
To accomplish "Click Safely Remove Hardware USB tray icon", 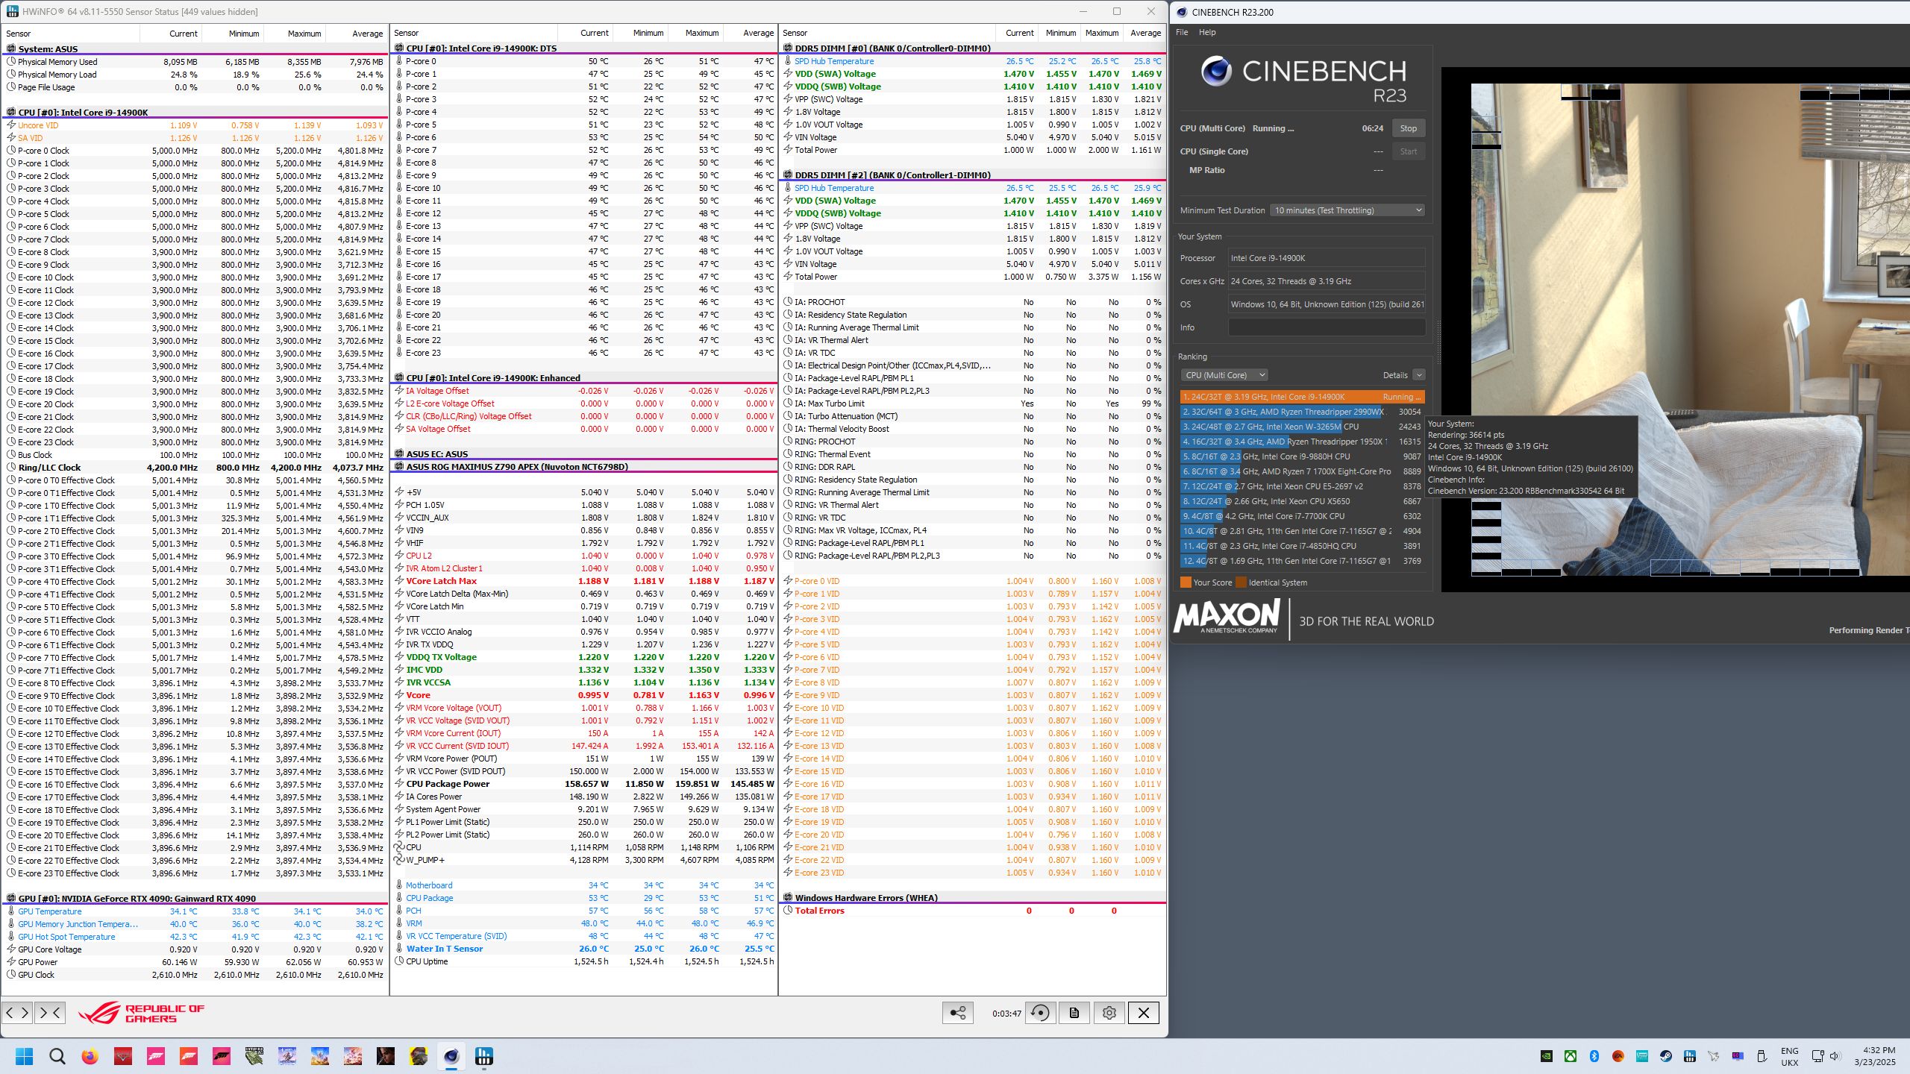I will pyautogui.click(x=1762, y=1056).
